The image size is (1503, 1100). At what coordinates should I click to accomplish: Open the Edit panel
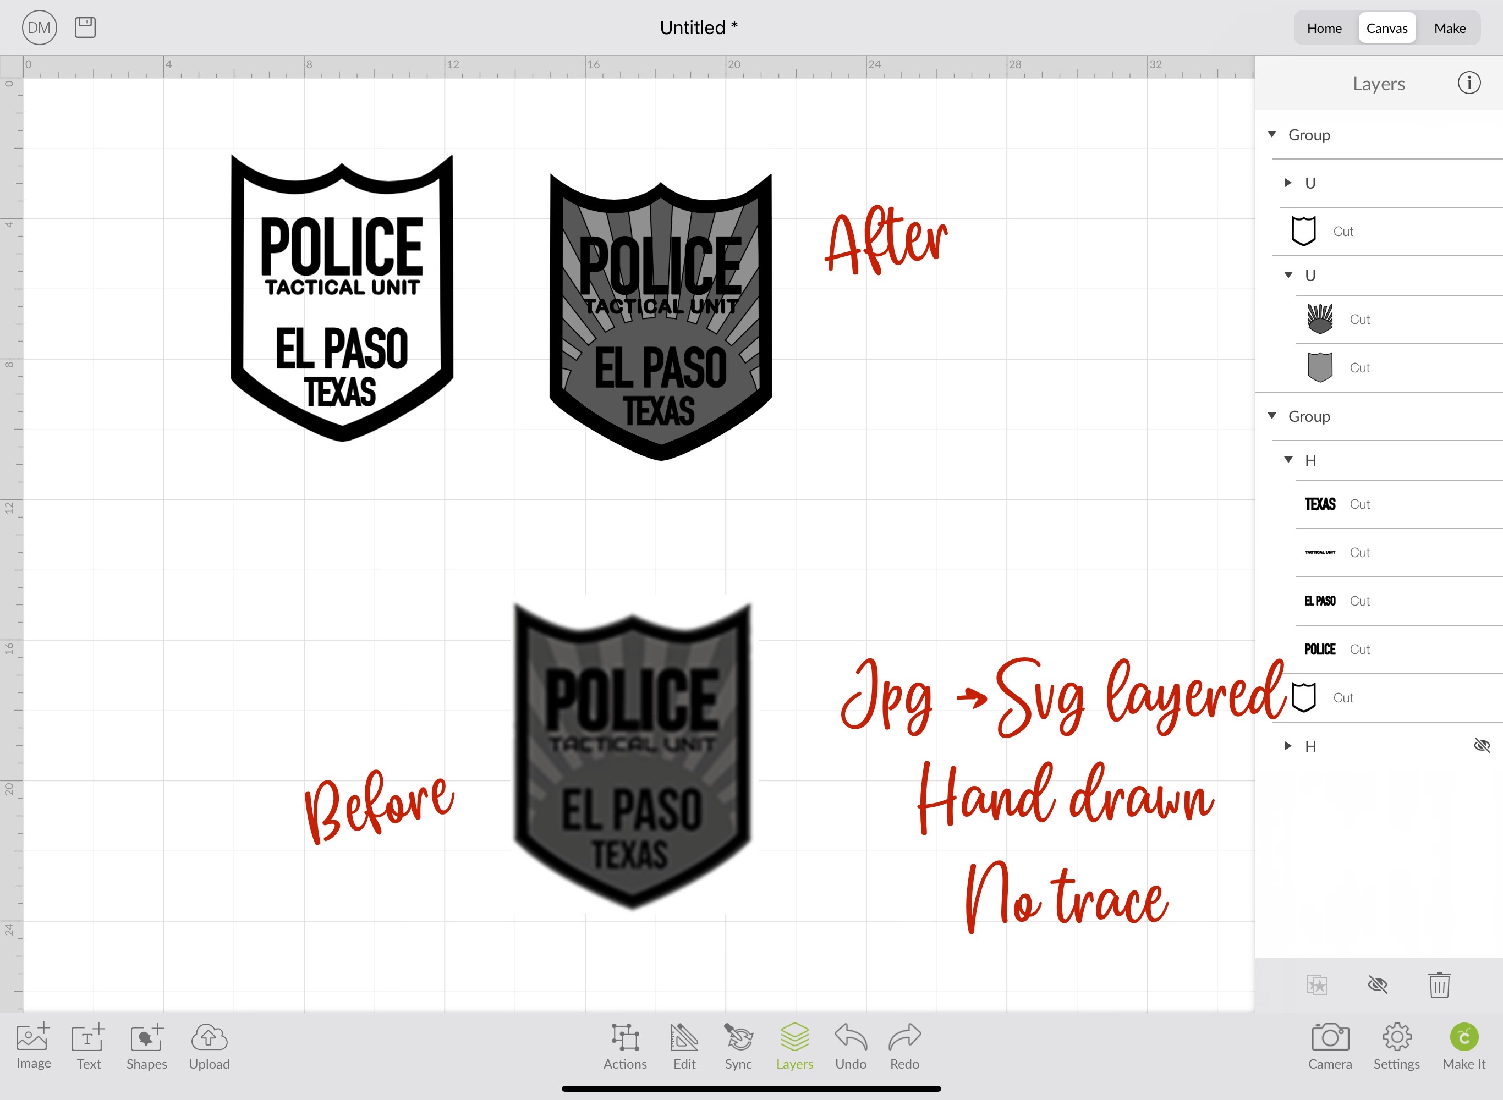click(684, 1046)
